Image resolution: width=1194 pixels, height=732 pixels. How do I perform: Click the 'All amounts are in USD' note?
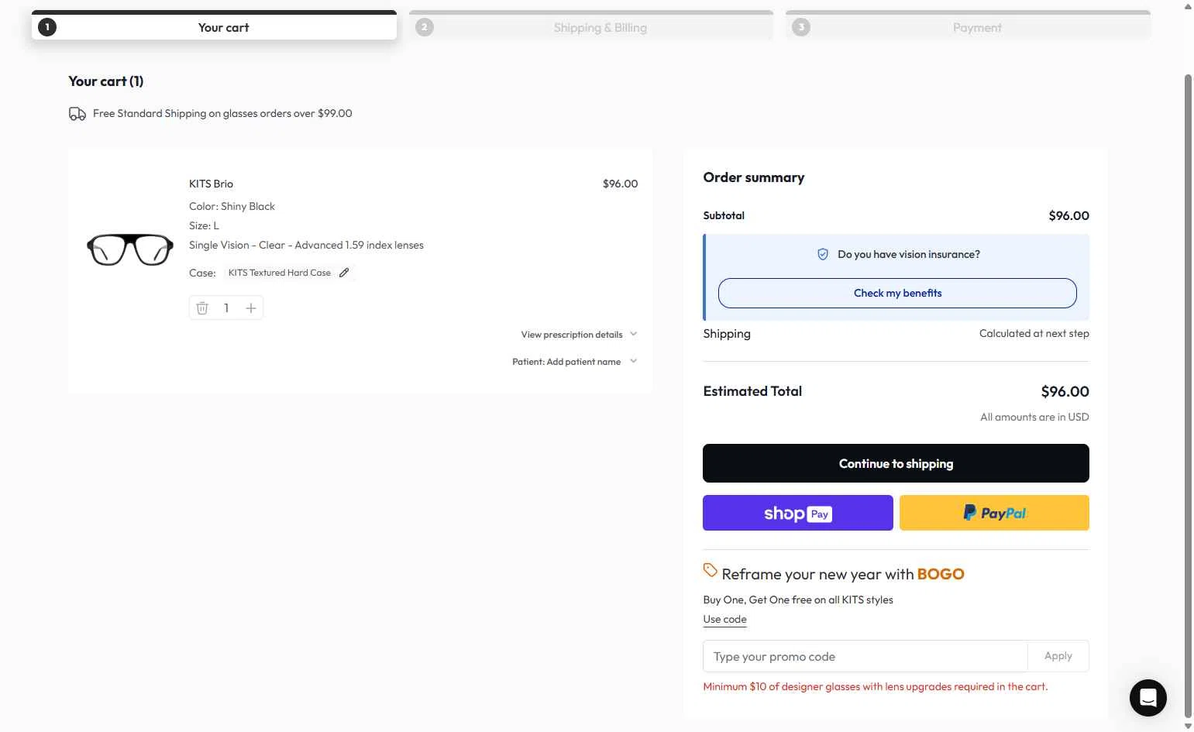1034,418
